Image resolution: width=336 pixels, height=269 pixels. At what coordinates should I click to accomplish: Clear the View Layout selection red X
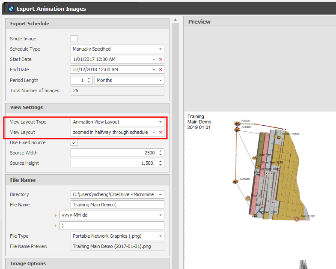click(x=161, y=133)
